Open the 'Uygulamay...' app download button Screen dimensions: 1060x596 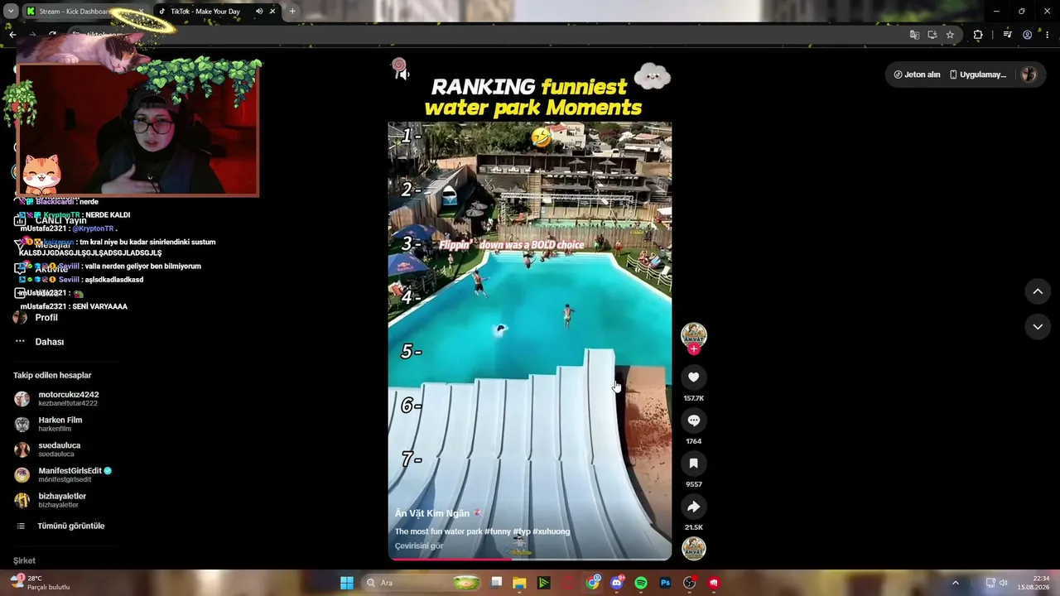coord(978,74)
